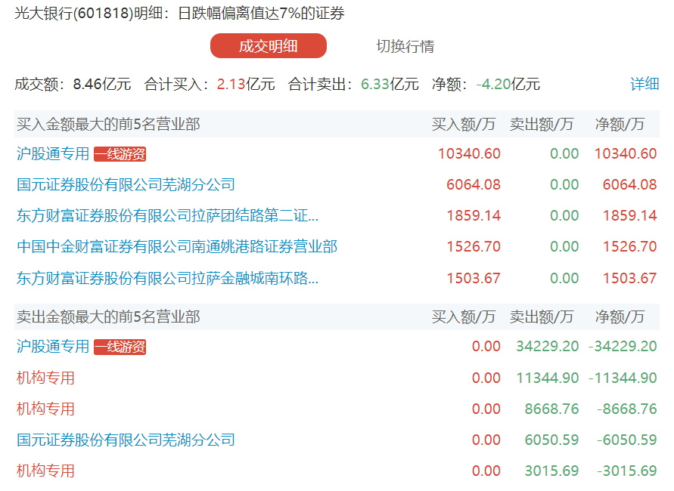Click the 一线游资 badge in the buyers section
The image size is (674, 491).
click(120, 154)
